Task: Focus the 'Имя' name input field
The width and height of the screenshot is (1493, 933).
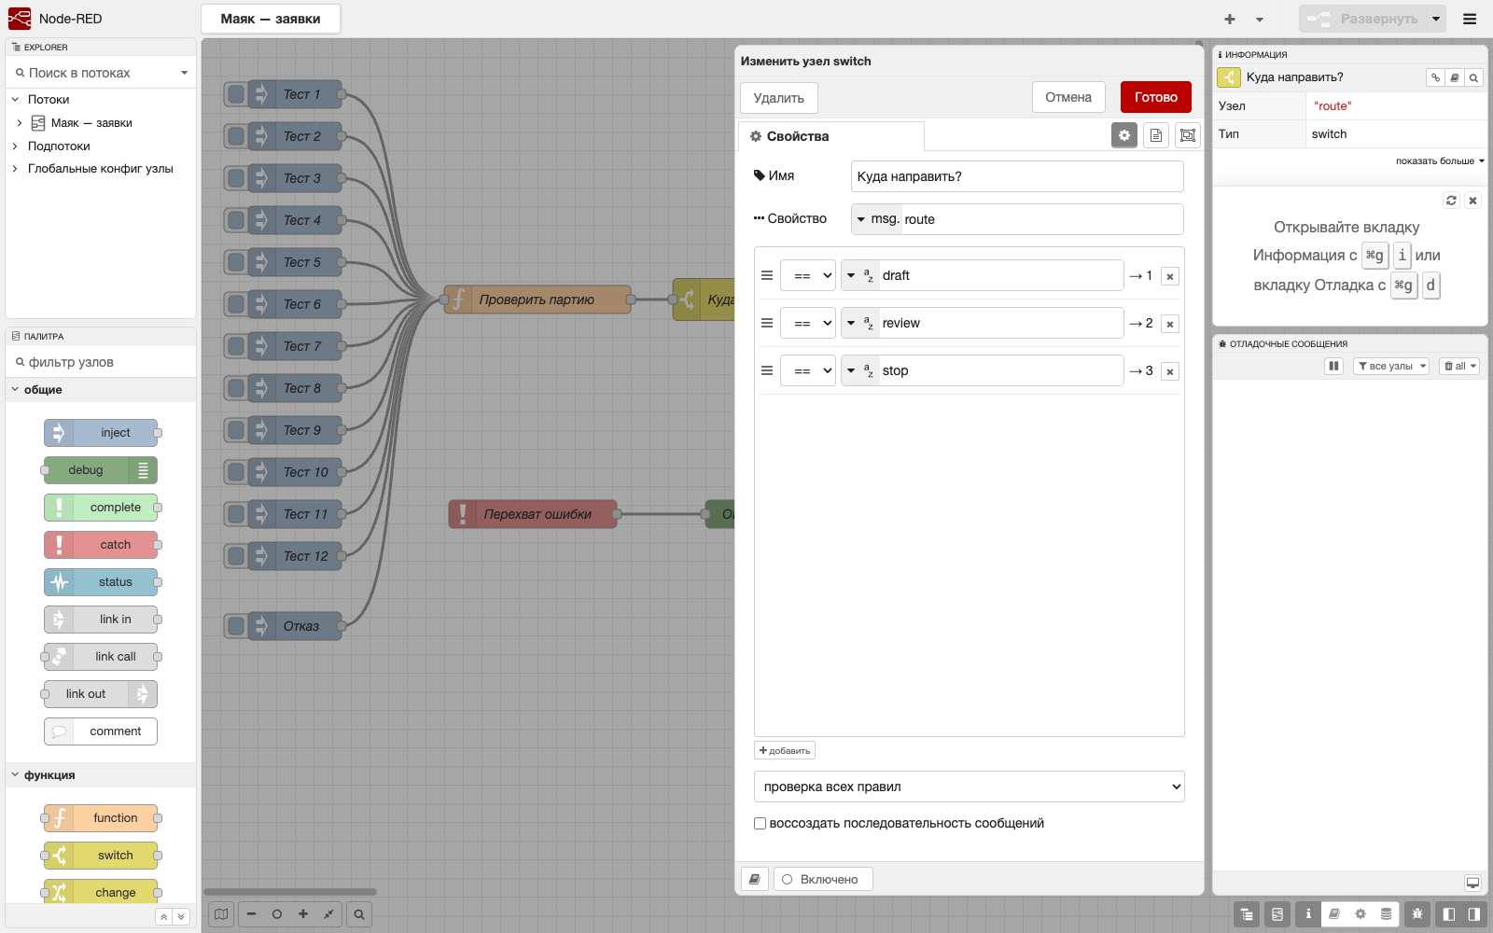Action: pyautogui.click(x=1017, y=176)
